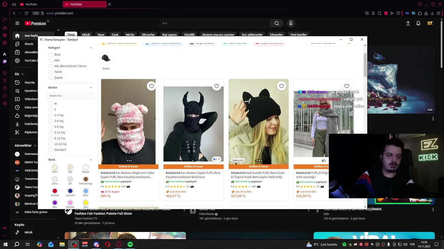
Task: Open Discord from the taskbar
Action: [x=96, y=244]
